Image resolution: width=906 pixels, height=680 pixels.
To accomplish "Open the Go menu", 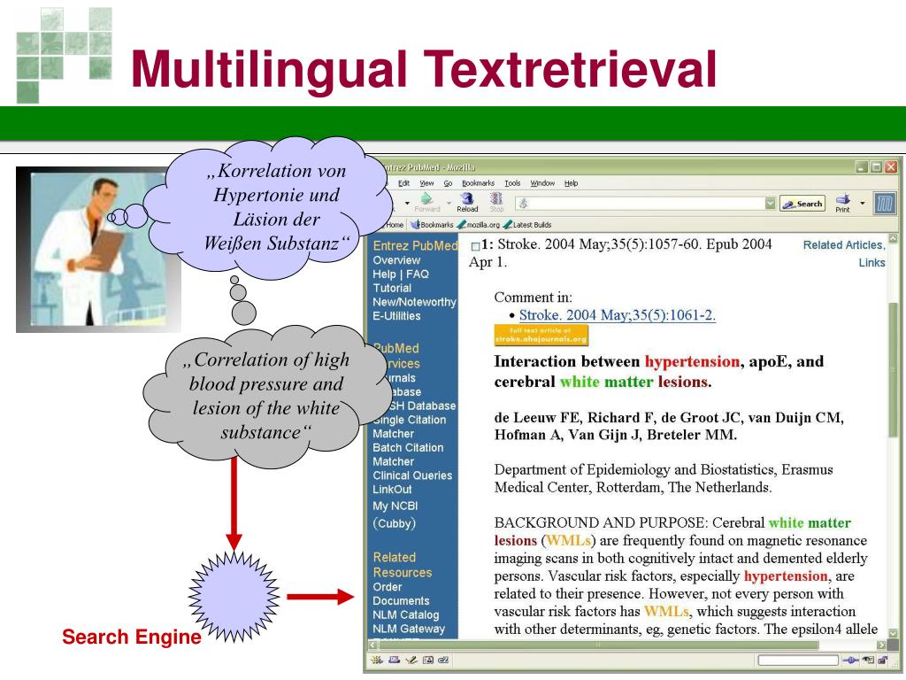I will tap(448, 183).
